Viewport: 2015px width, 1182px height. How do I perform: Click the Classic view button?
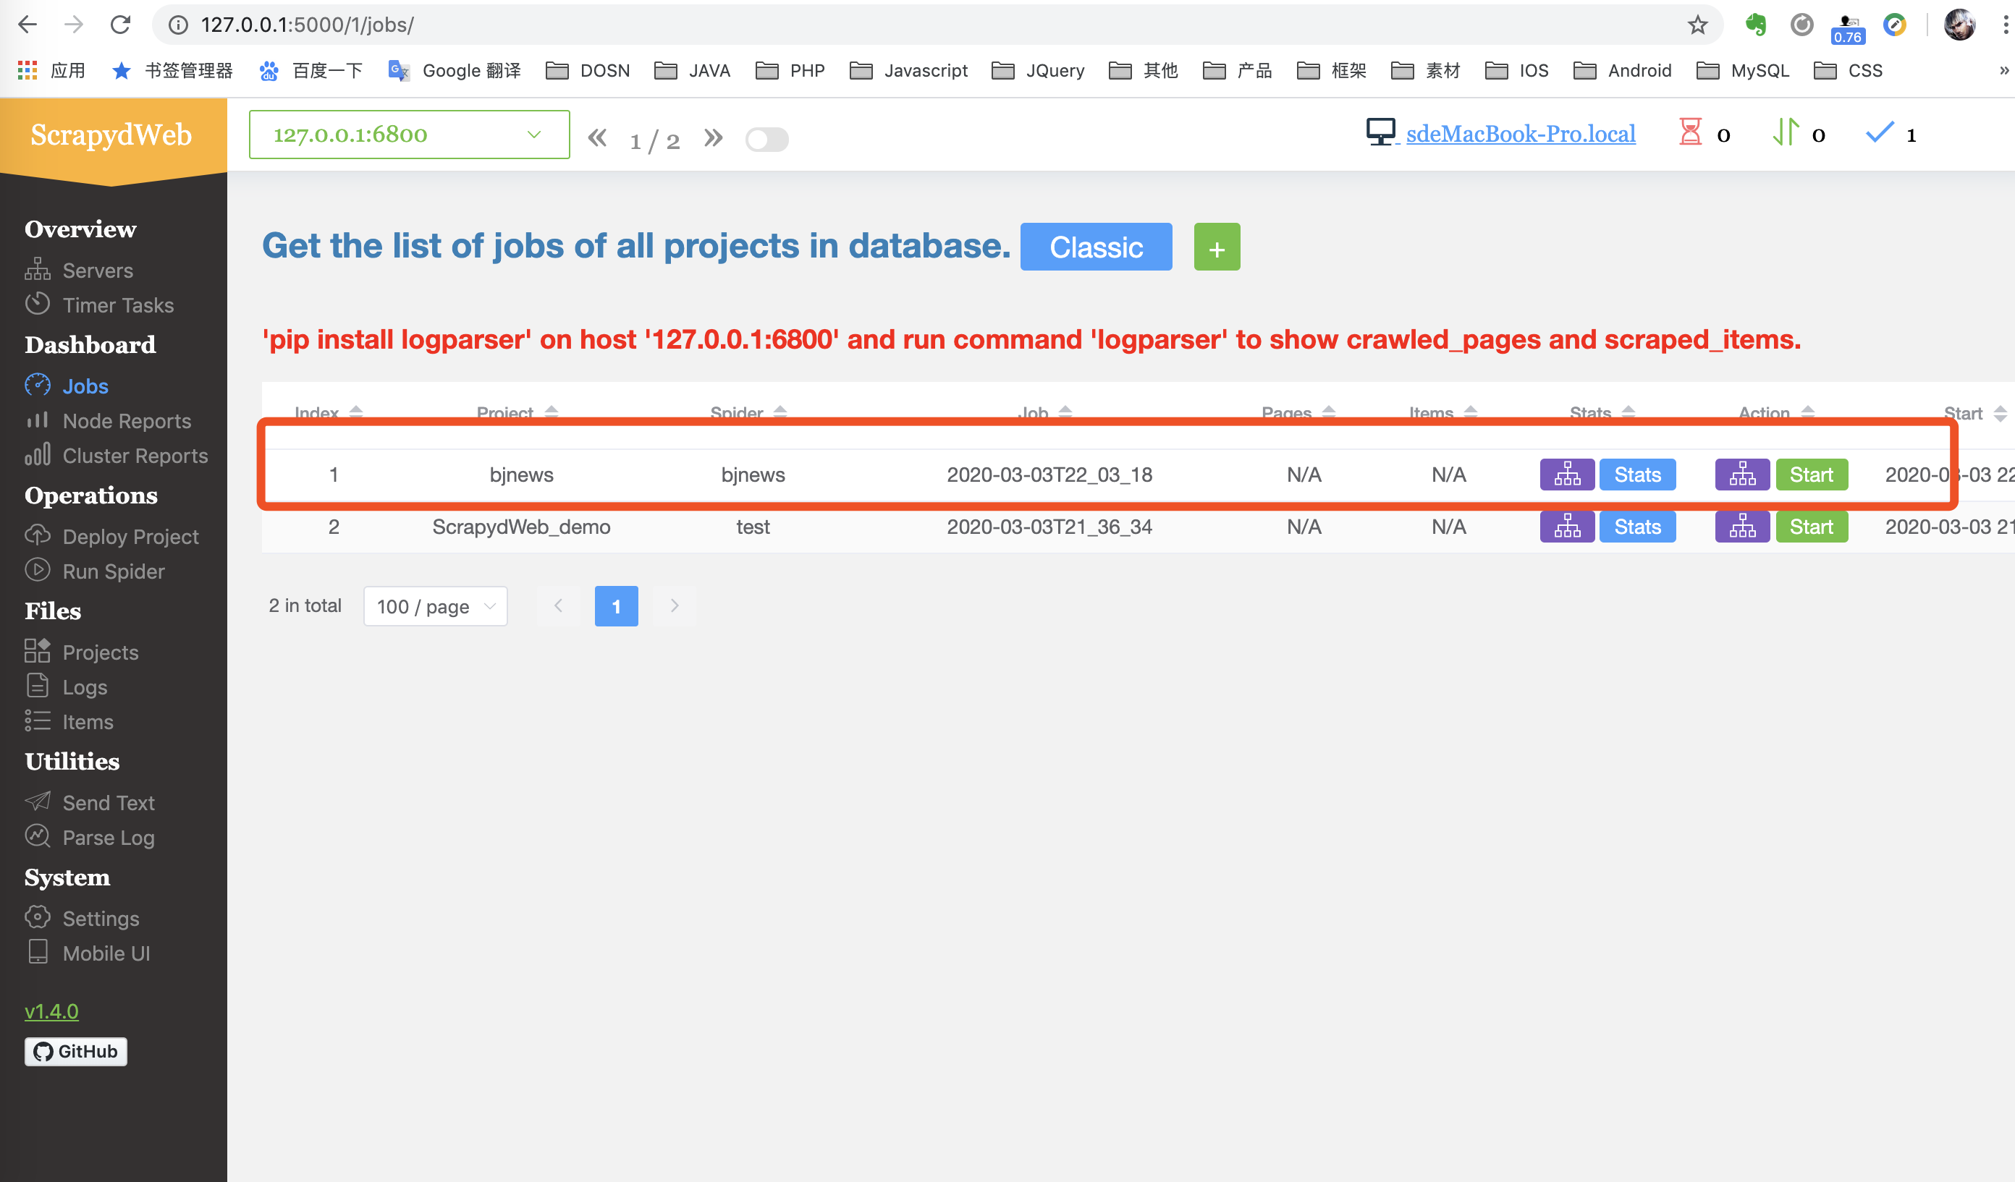(x=1096, y=247)
